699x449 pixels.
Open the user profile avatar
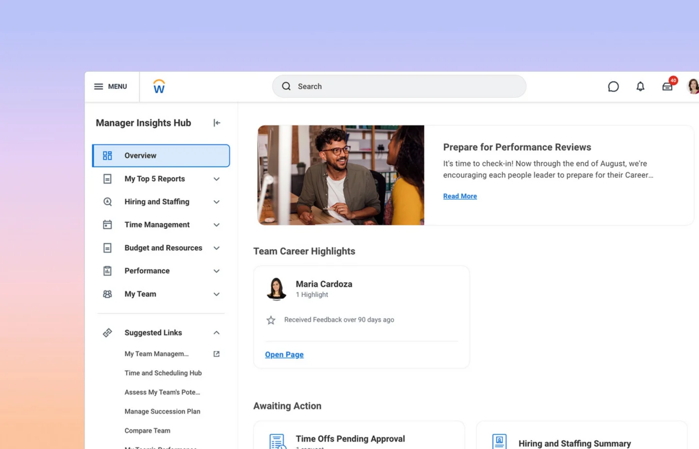(x=693, y=86)
